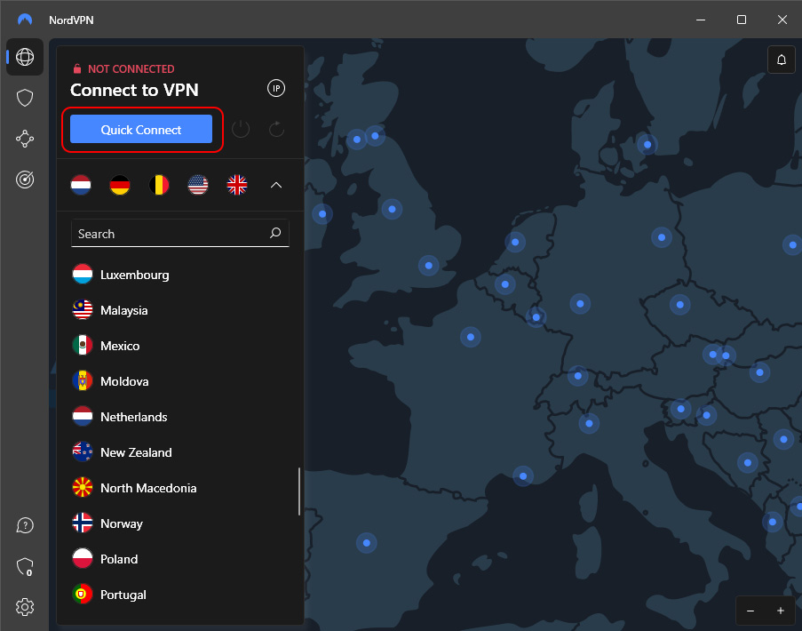This screenshot has width=802, height=631.
Task: Connect to Malaysia in the list
Action: (x=180, y=310)
